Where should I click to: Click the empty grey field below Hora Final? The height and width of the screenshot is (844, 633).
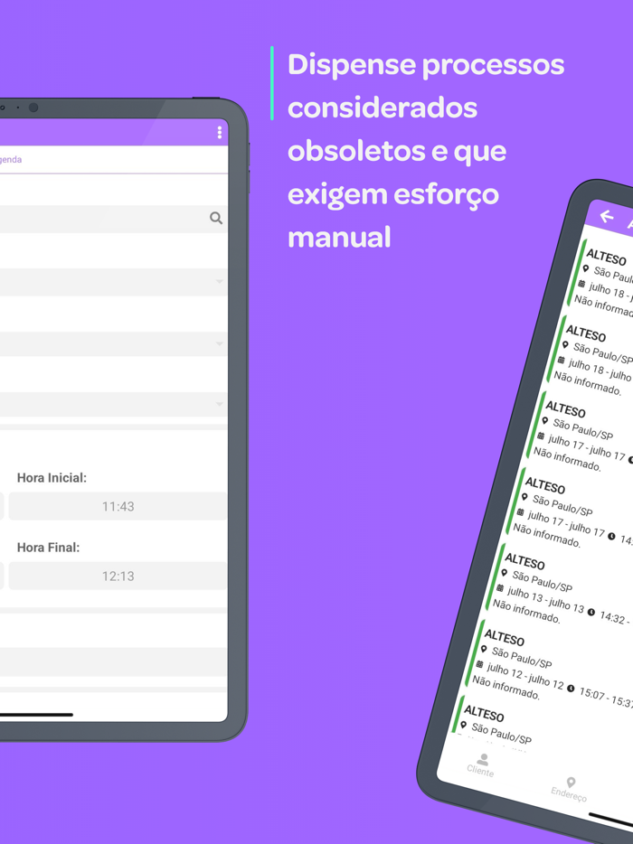point(113,661)
